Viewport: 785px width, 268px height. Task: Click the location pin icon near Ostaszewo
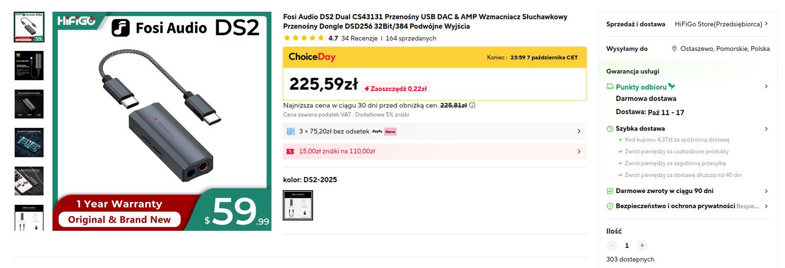pyautogui.click(x=674, y=49)
